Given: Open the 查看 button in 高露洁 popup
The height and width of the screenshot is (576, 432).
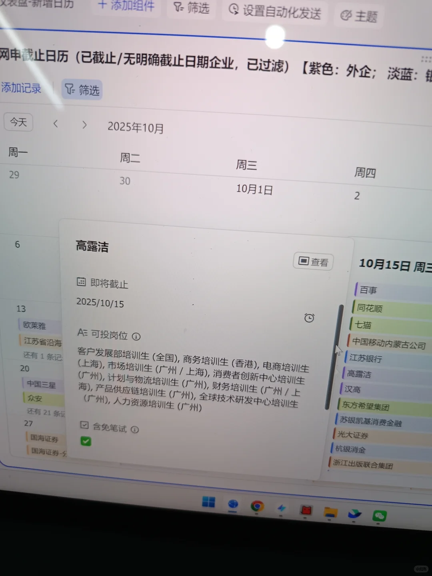Looking at the screenshot, I should [313, 262].
